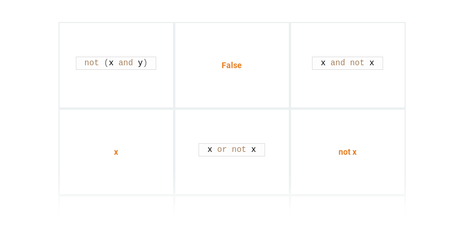Viewport: 463px width, 231px height.
Task: Click the 'or' keyword in x or not x
Action: [222, 150]
